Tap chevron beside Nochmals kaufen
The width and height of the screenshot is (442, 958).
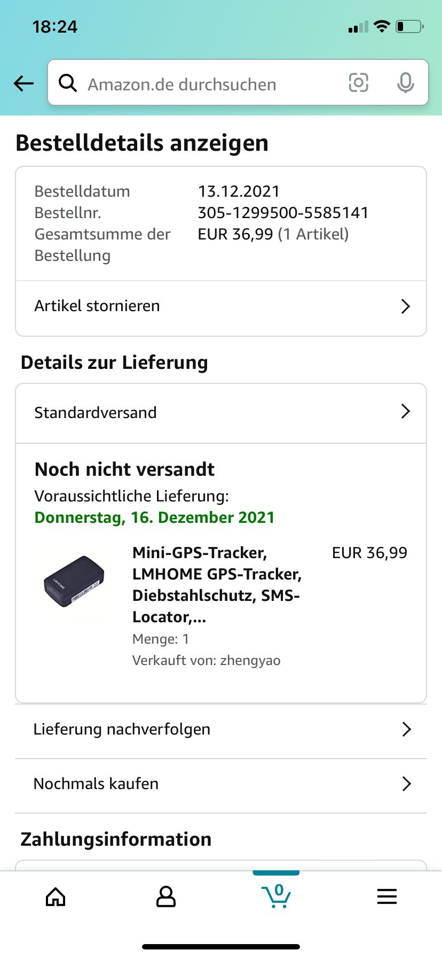tap(407, 784)
